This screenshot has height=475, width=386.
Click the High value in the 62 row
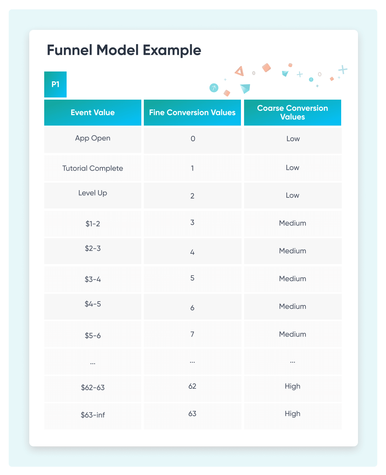293,386
